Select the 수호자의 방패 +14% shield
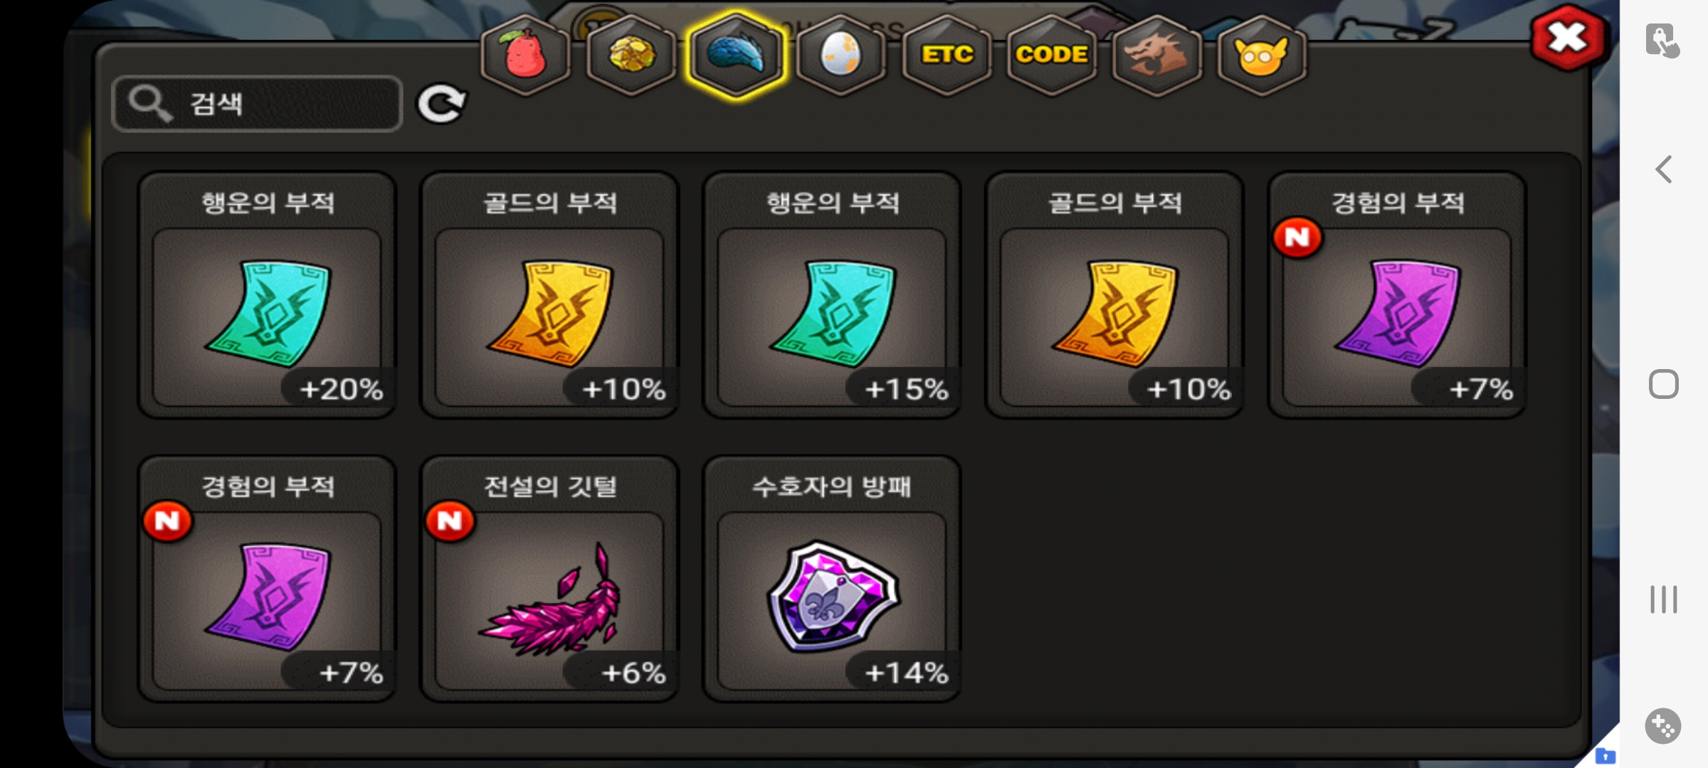The width and height of the screenshot is (1708, 768). coord(832,579)
